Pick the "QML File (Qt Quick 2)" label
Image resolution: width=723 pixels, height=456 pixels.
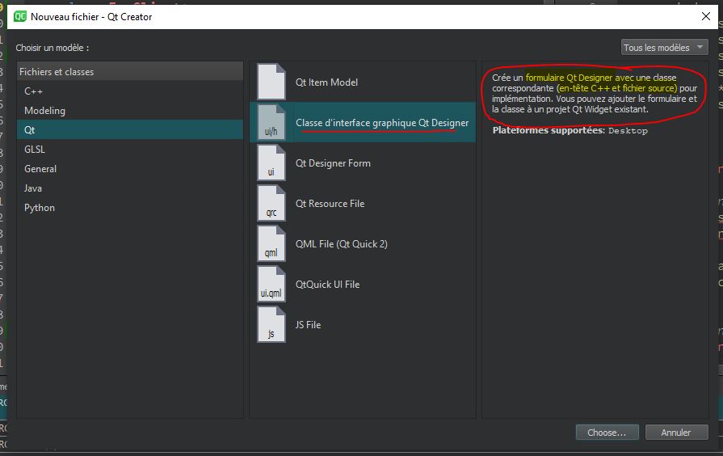tap(342, 243)
